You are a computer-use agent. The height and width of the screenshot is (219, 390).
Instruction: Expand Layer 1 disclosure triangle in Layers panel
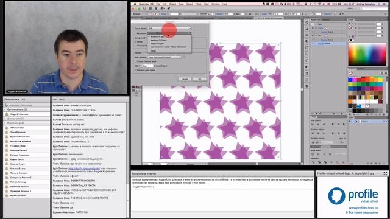tap(356, 122)
